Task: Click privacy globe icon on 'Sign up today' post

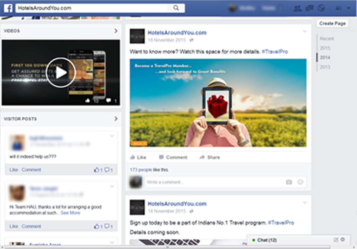Action: pos(192,211)
